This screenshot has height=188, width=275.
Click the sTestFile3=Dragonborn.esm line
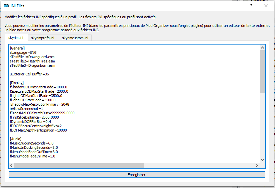pos(32,65)
